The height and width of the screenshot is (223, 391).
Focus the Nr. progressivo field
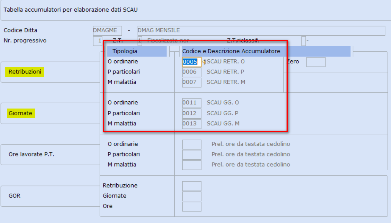(98, 41)
